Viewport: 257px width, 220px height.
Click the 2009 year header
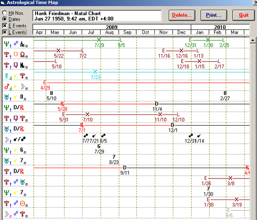[x=112, y=27]
